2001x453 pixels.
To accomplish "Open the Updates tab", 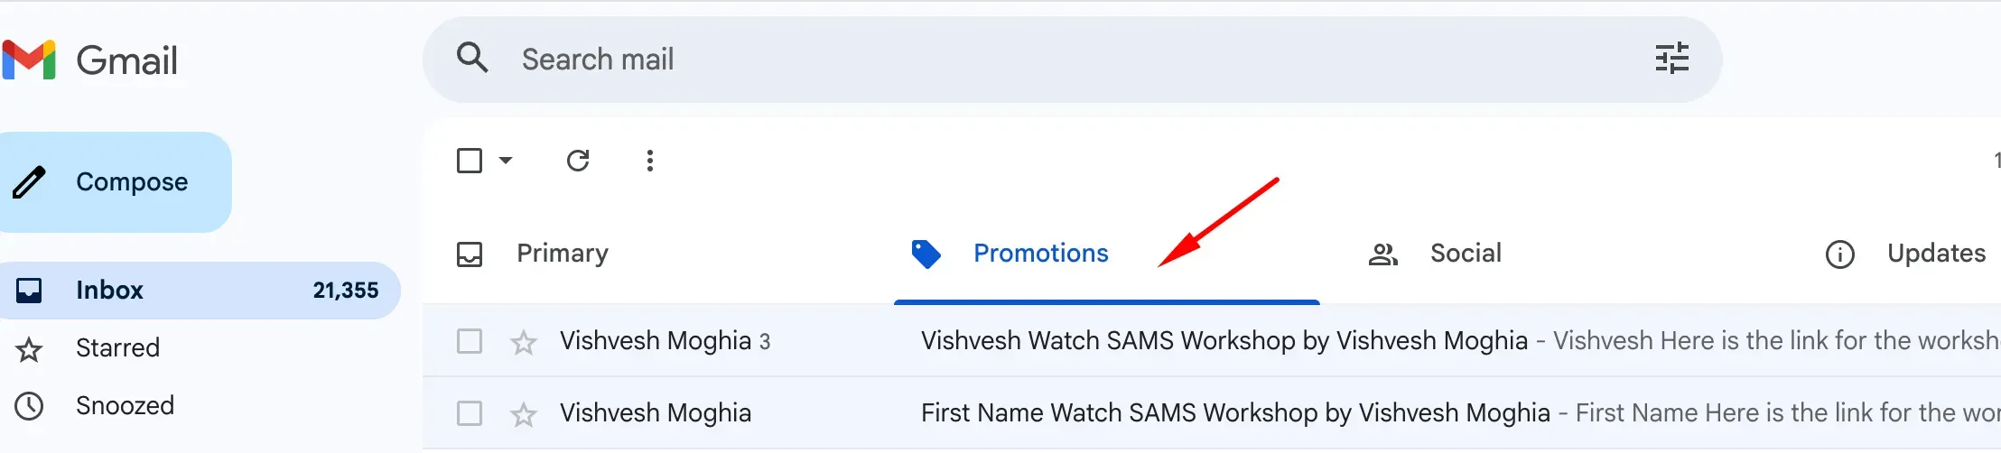I will [1935, 254].
